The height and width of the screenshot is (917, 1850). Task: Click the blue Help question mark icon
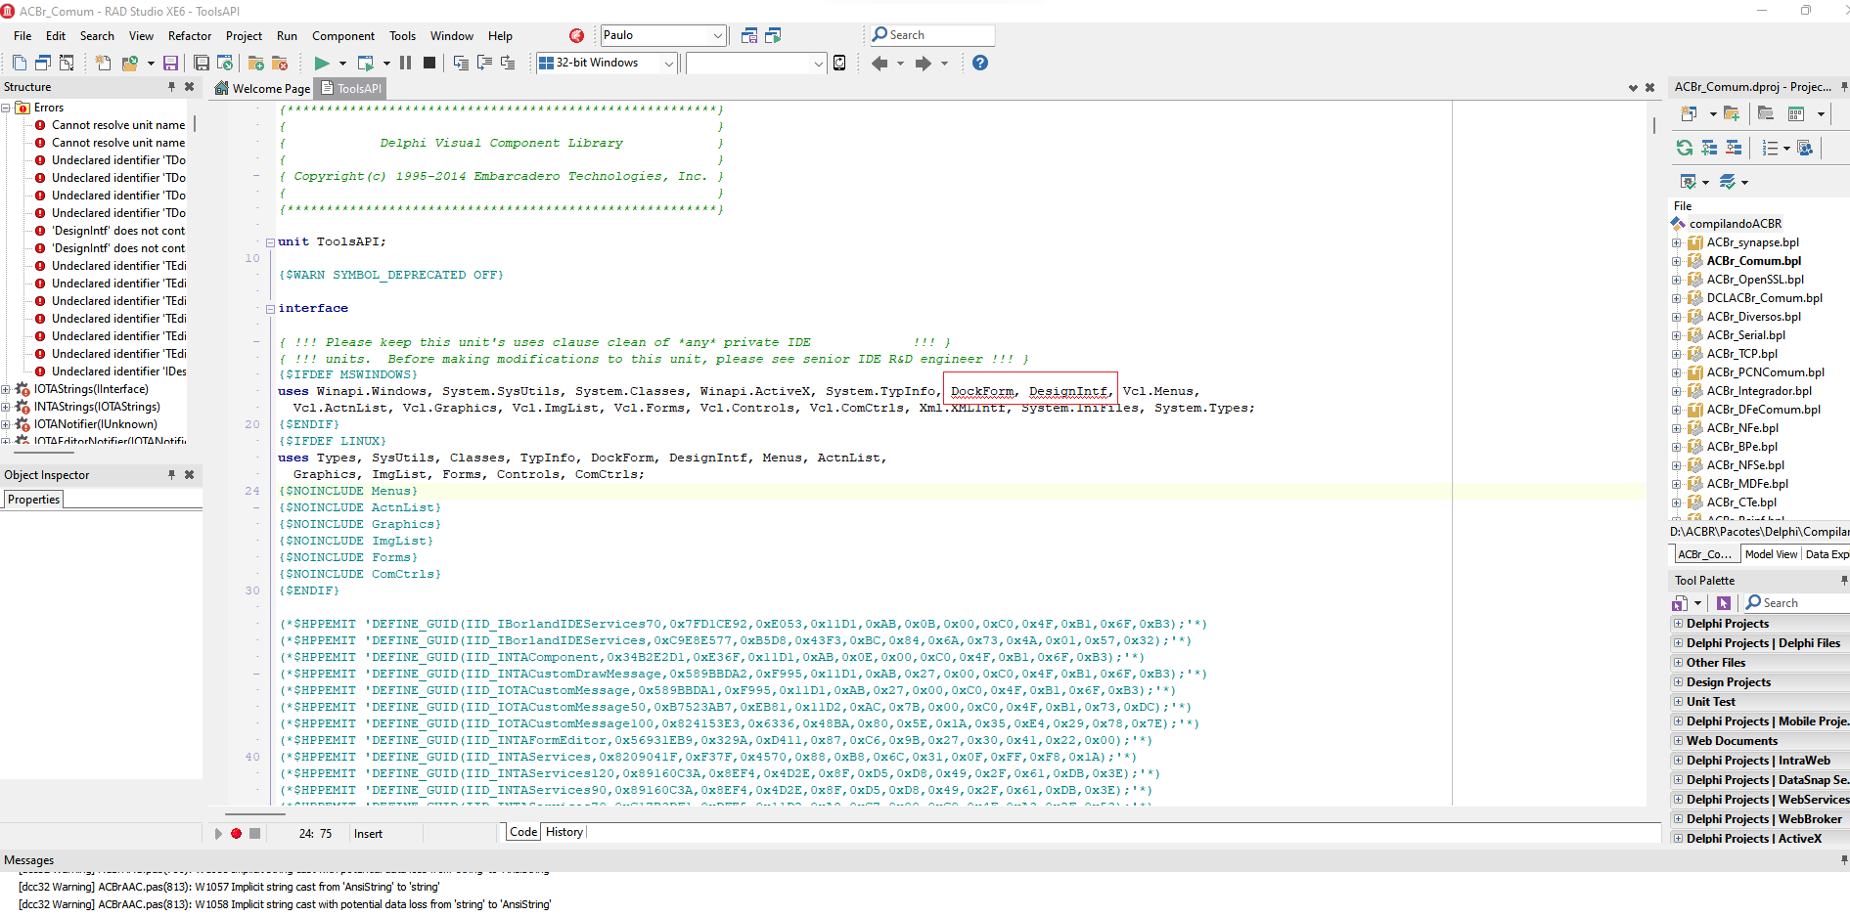[980, 64]
